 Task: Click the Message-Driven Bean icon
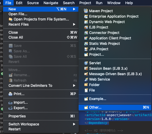pyautogui.click(x=86, y=74)
